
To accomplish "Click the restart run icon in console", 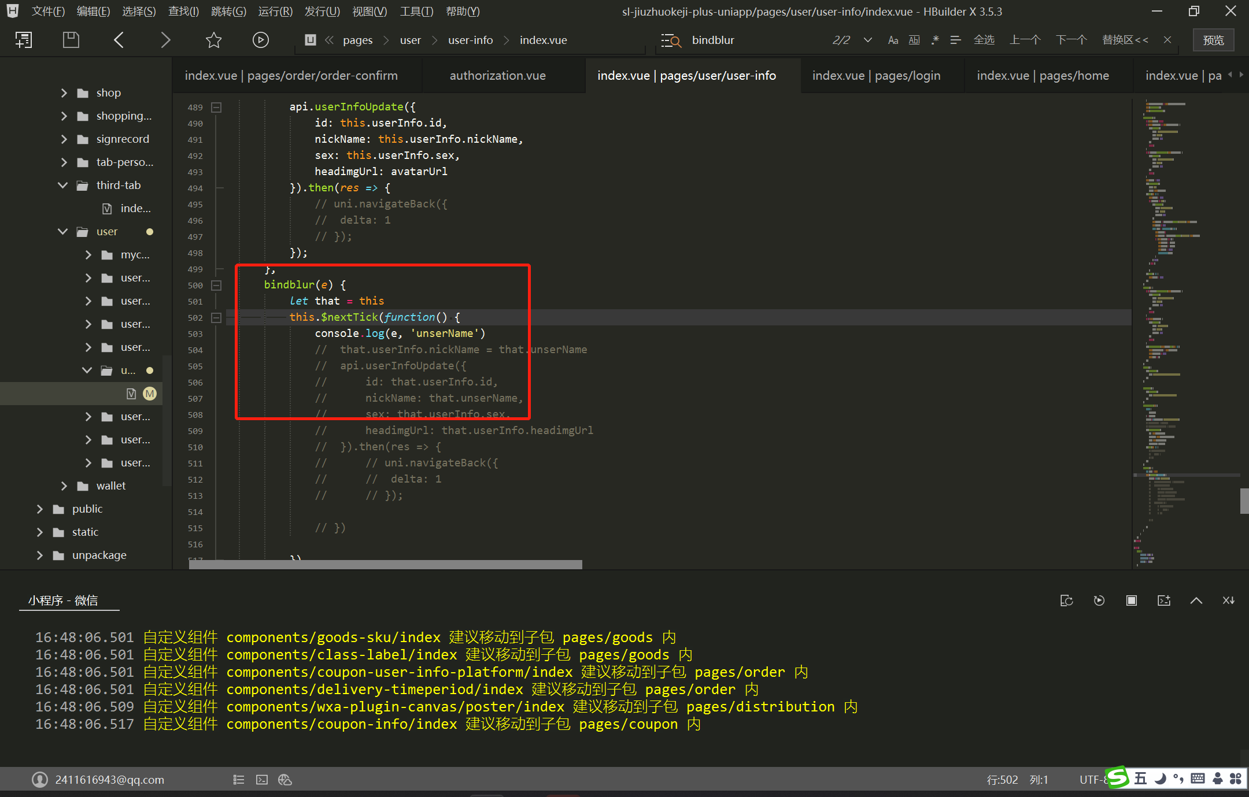I will [x=1099, y=600].
